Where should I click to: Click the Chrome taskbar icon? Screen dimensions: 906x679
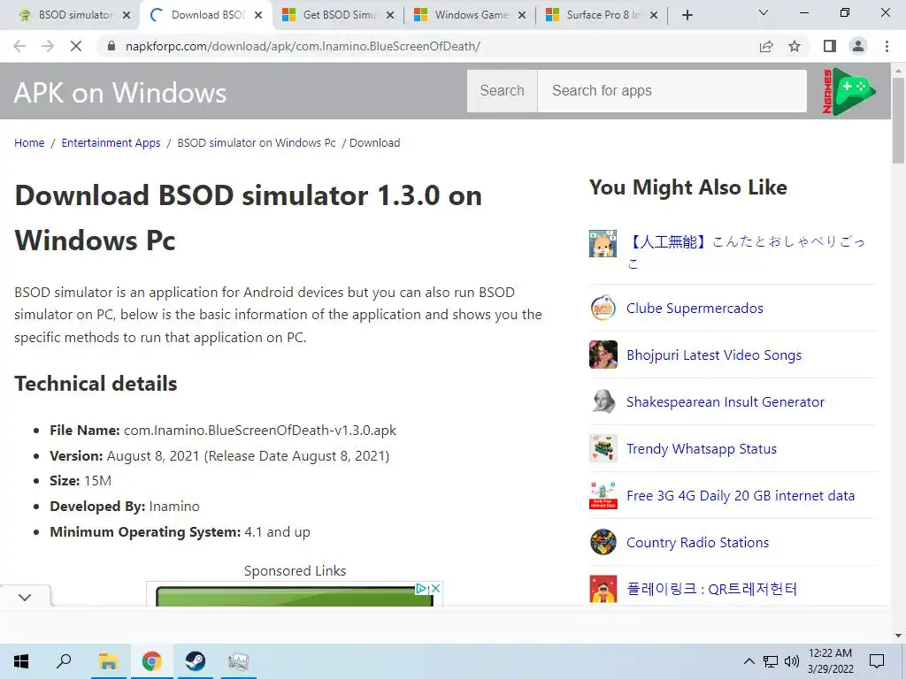click(x=151, y=661)
